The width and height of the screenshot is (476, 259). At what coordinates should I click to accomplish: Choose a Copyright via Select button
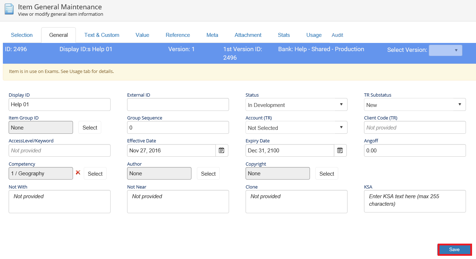(326, 174)
